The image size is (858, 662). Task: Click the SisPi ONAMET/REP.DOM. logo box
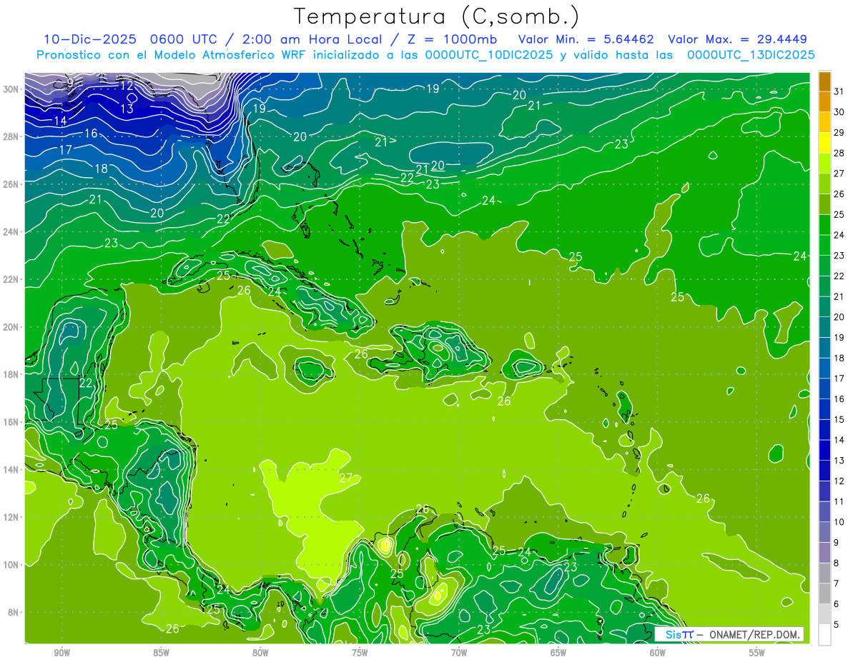click(x=729, y=633)
